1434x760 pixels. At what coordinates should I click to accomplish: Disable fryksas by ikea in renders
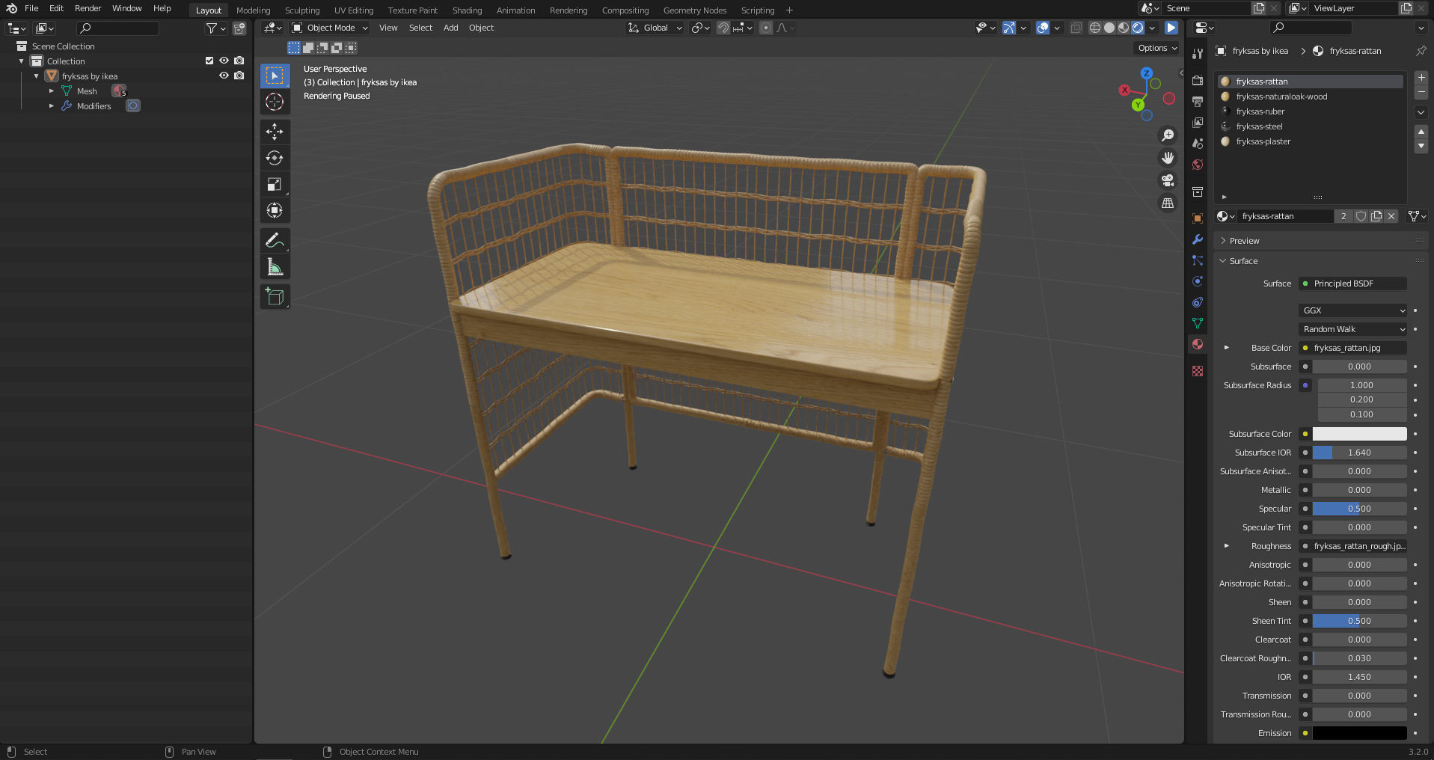[239, 76]
